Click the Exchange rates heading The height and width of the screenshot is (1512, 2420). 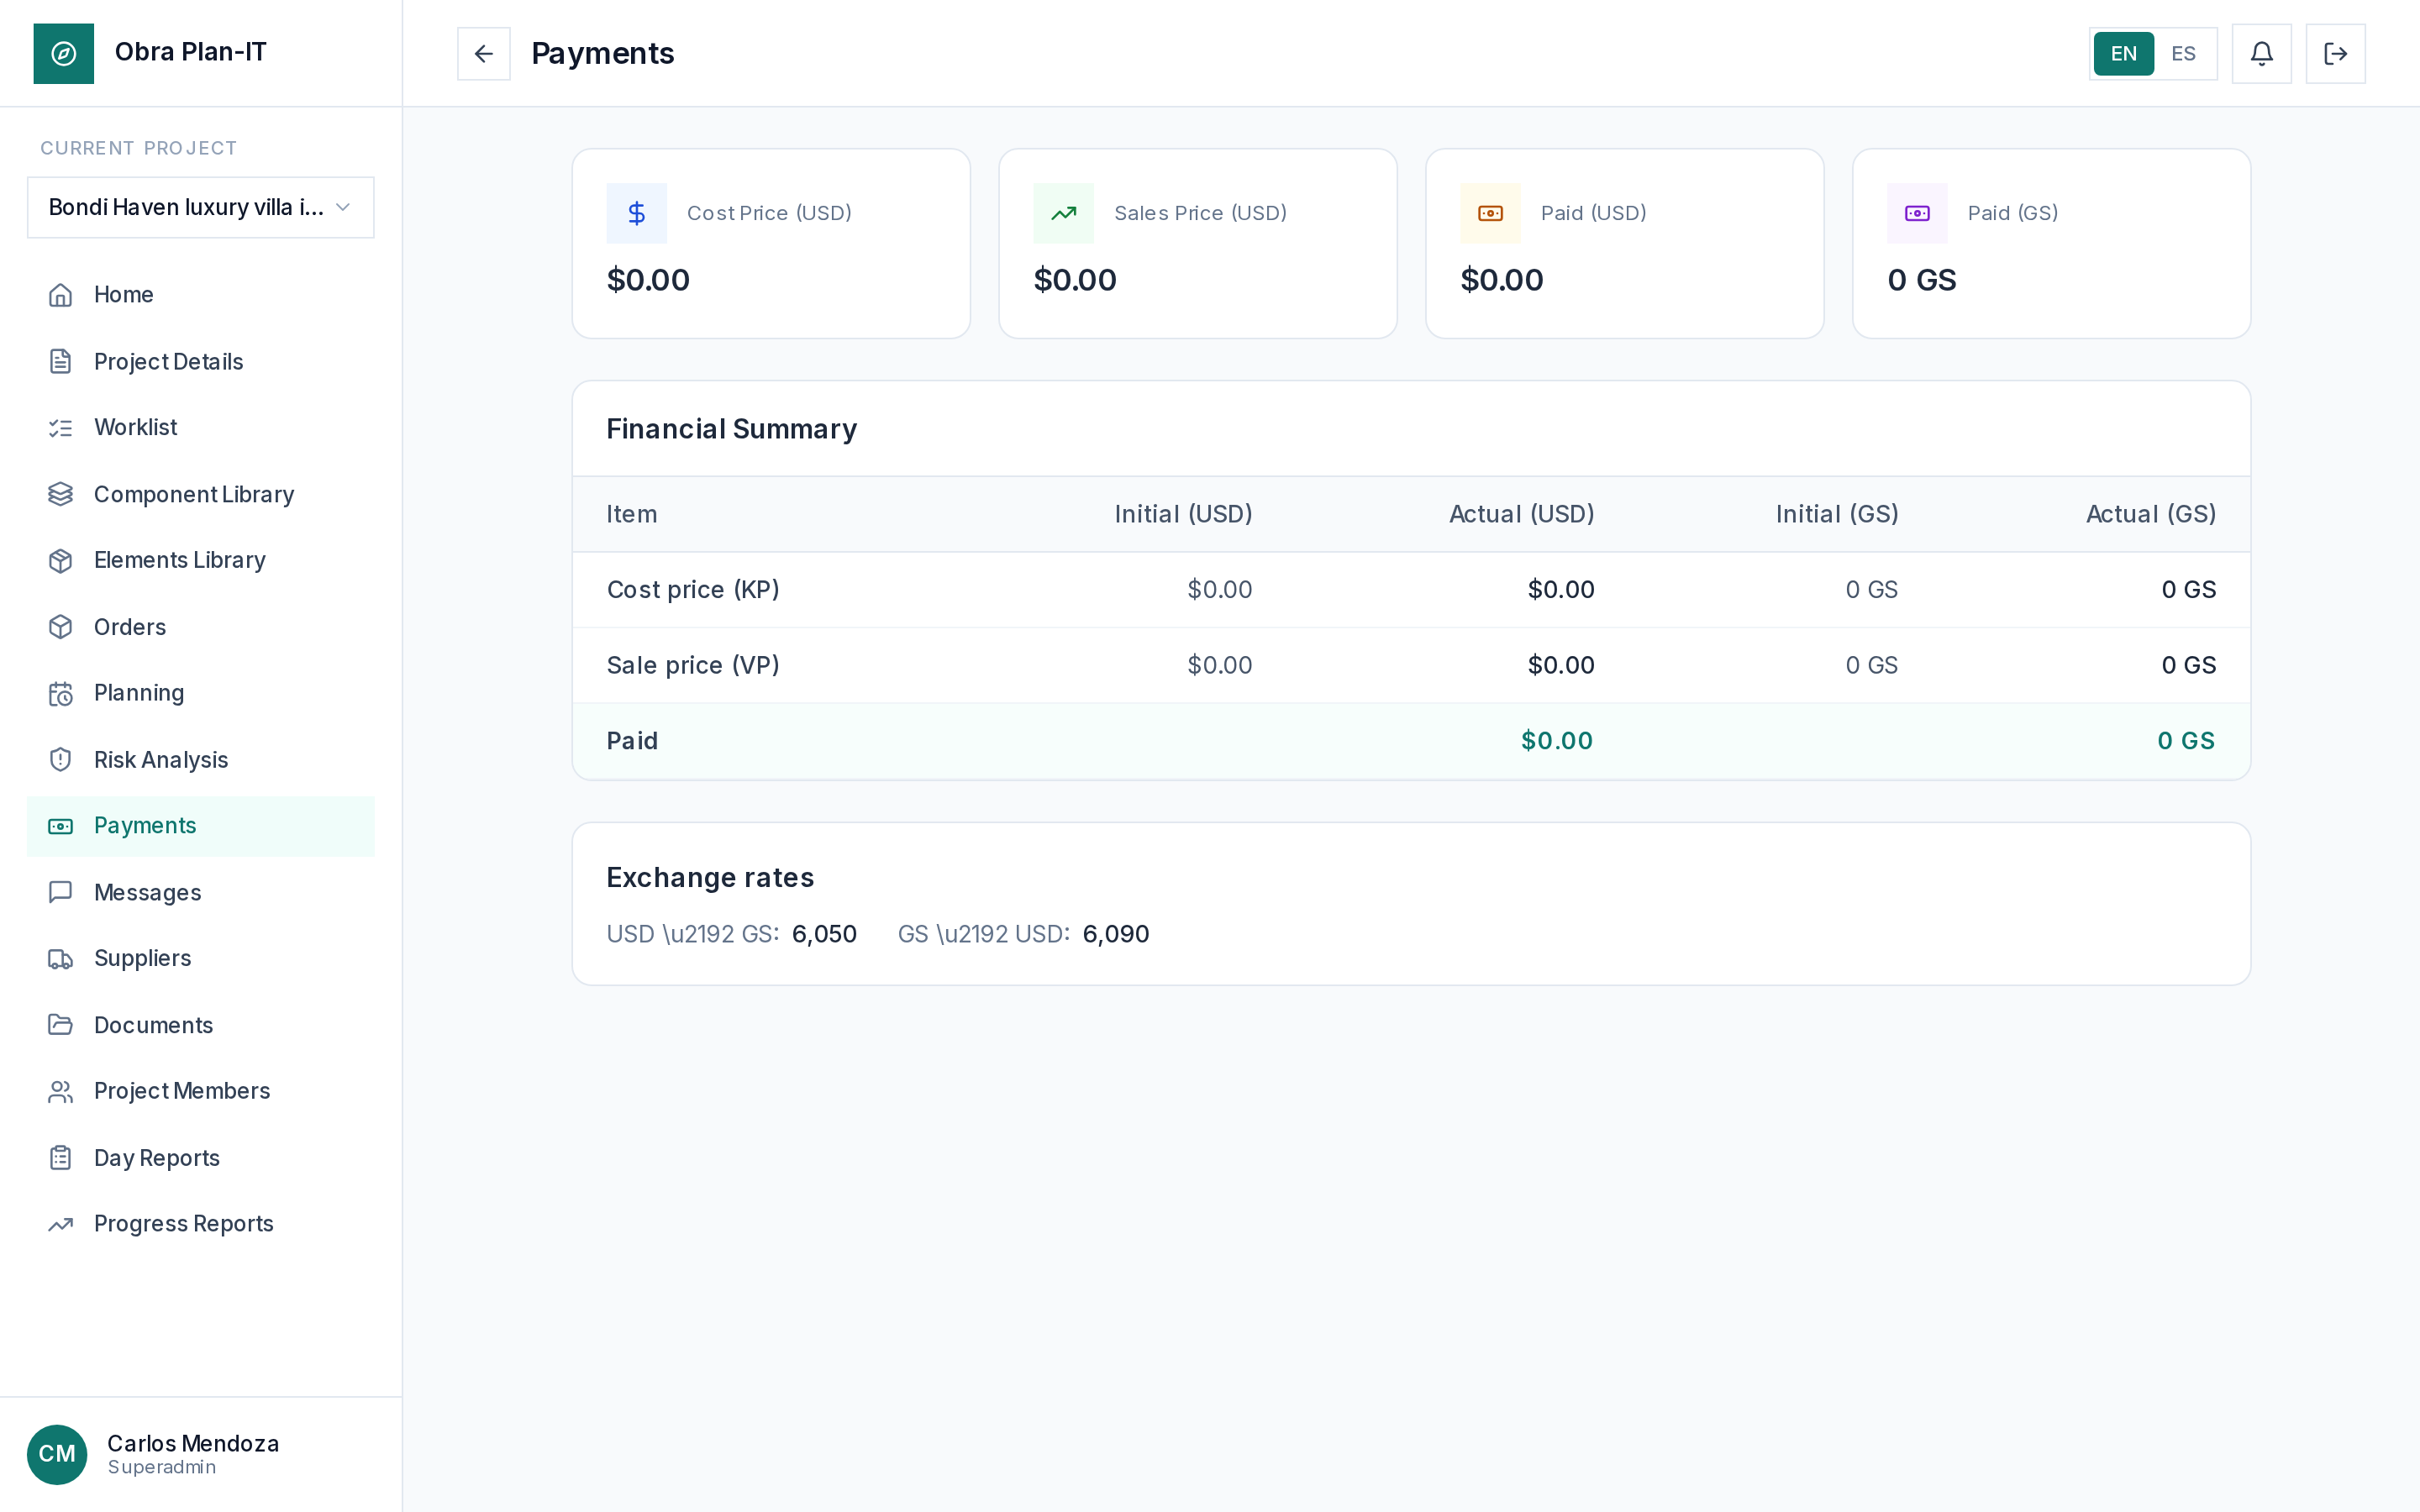click(710, 878)
